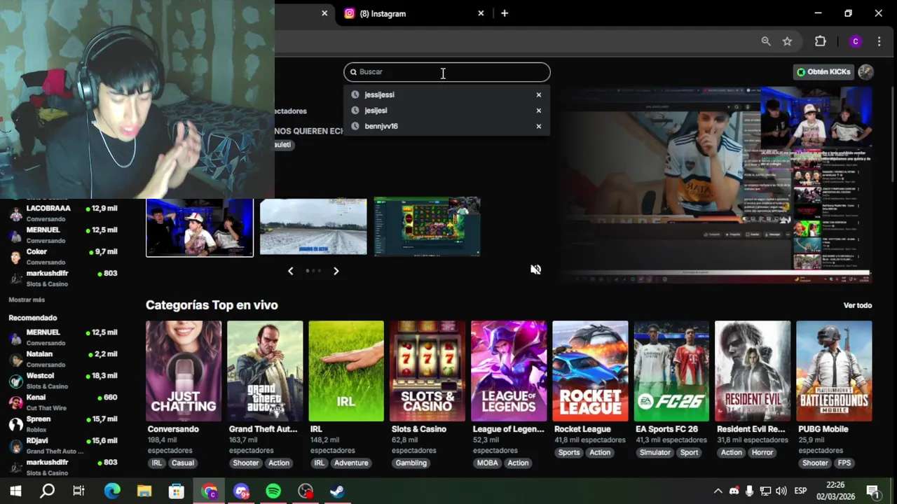The image size is (897, 504).
Task: Open the IRL category card
Action: [x=346, y=371]
